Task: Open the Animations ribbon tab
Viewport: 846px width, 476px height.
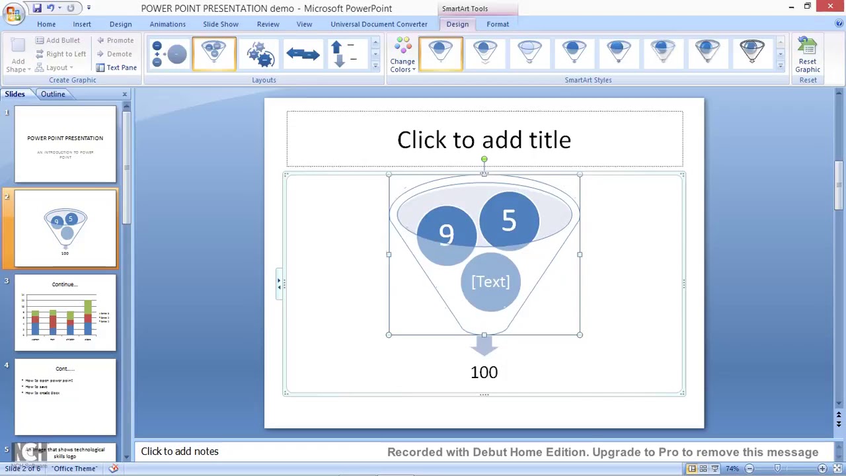Action: tap(167, 24)
